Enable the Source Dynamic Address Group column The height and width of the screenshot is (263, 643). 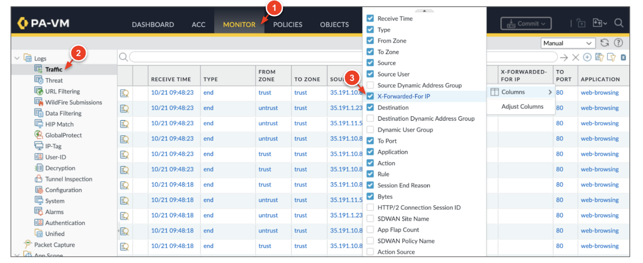click(371, 85)
